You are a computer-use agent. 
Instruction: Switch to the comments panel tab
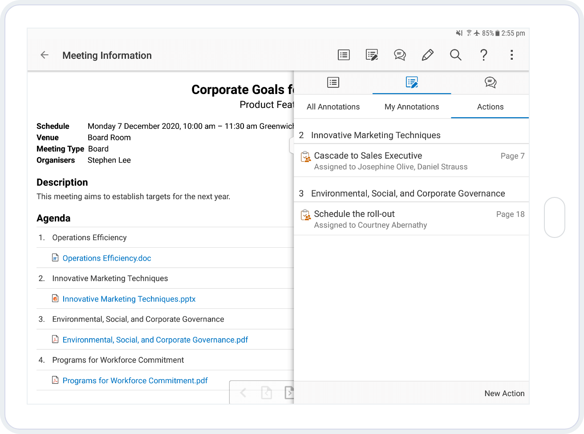[x=490, y=82]
